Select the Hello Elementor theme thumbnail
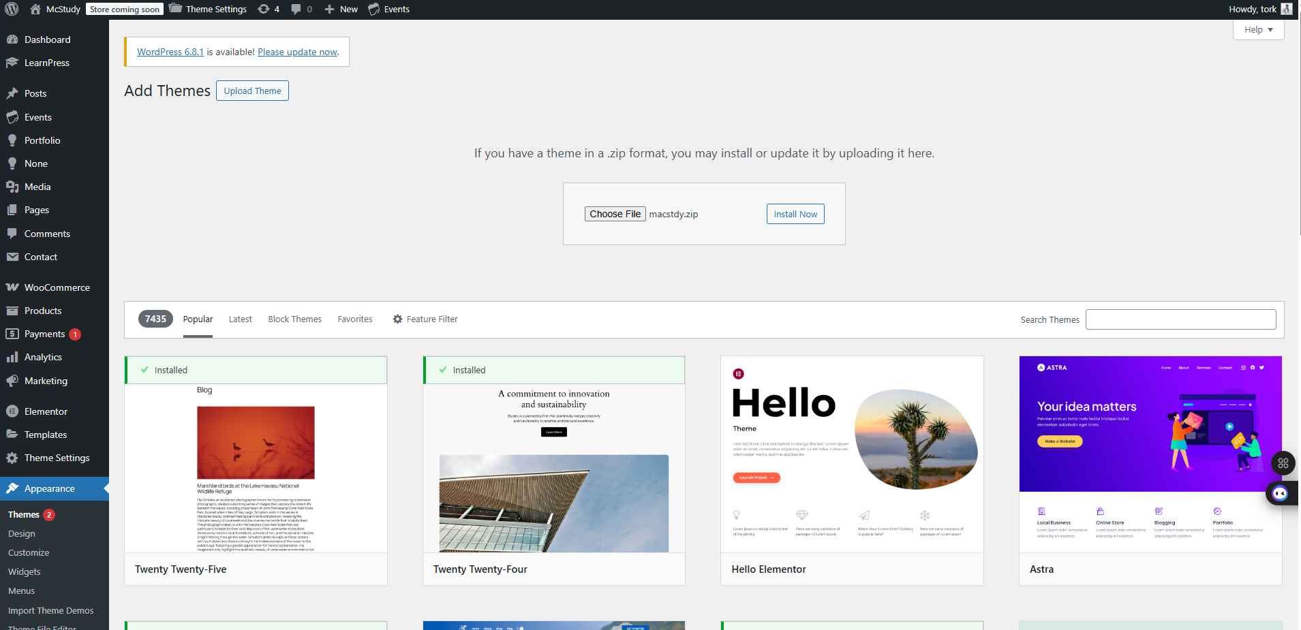1301x630 pixels. [852, 454]
